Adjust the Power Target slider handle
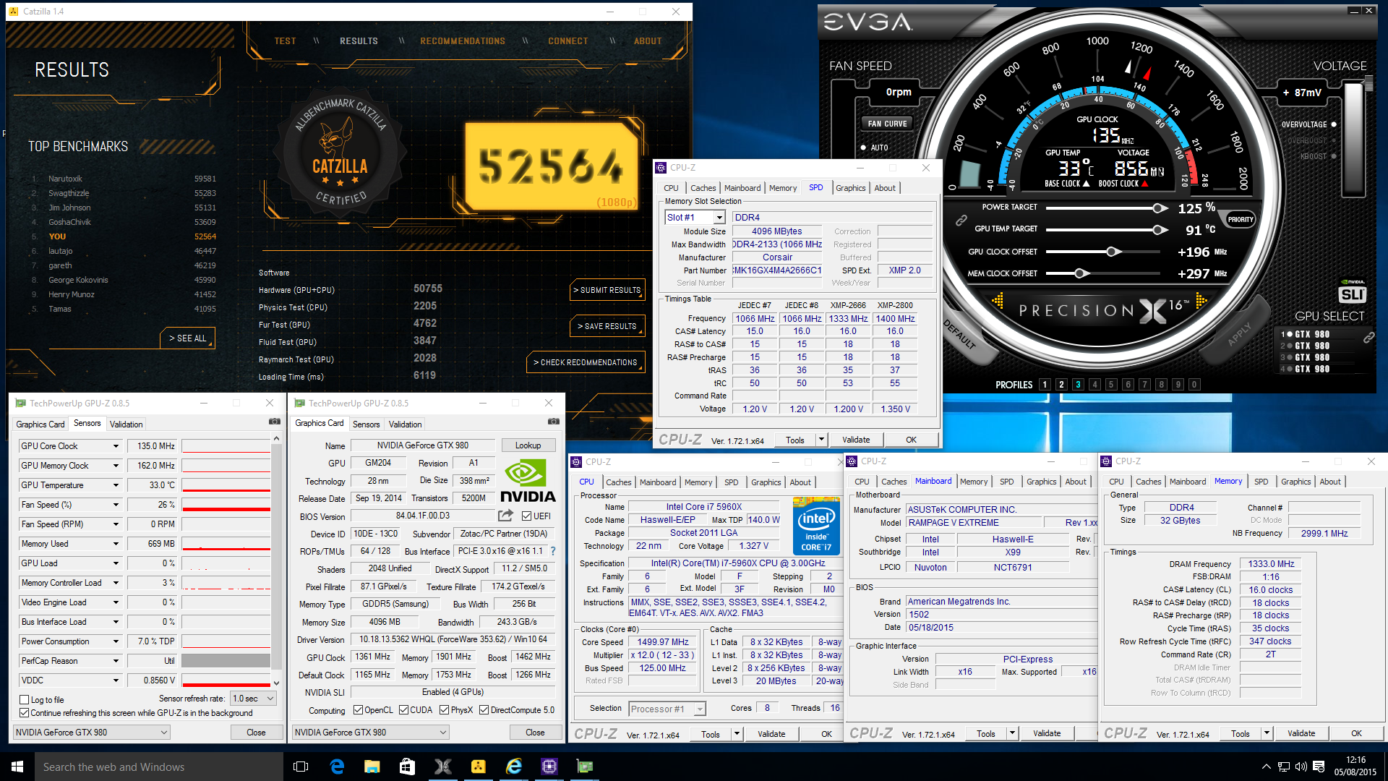The image size is (1388, 781). click(1160, 208)
